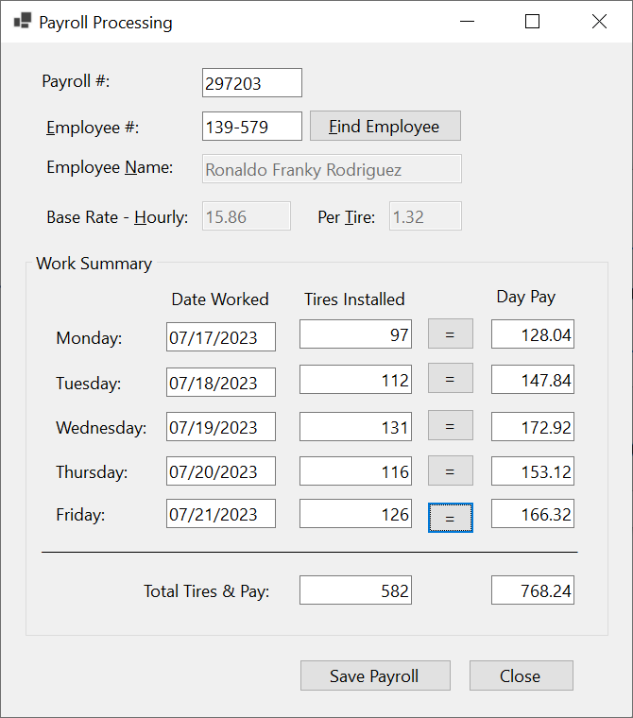The height and width of the screenshot is (718, 633).
Task: Click the Employee Name field showing Ronaldo Franky Rodriguez
Action: (332, 169)
